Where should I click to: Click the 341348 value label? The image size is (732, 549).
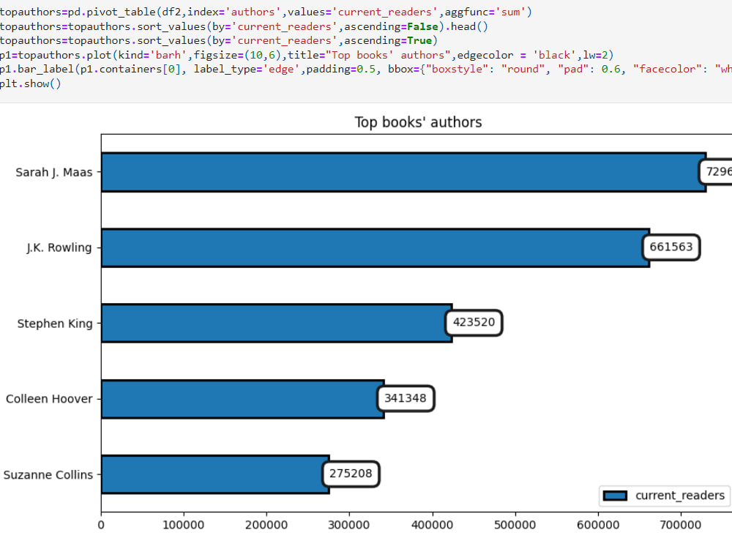pos(406,398)
